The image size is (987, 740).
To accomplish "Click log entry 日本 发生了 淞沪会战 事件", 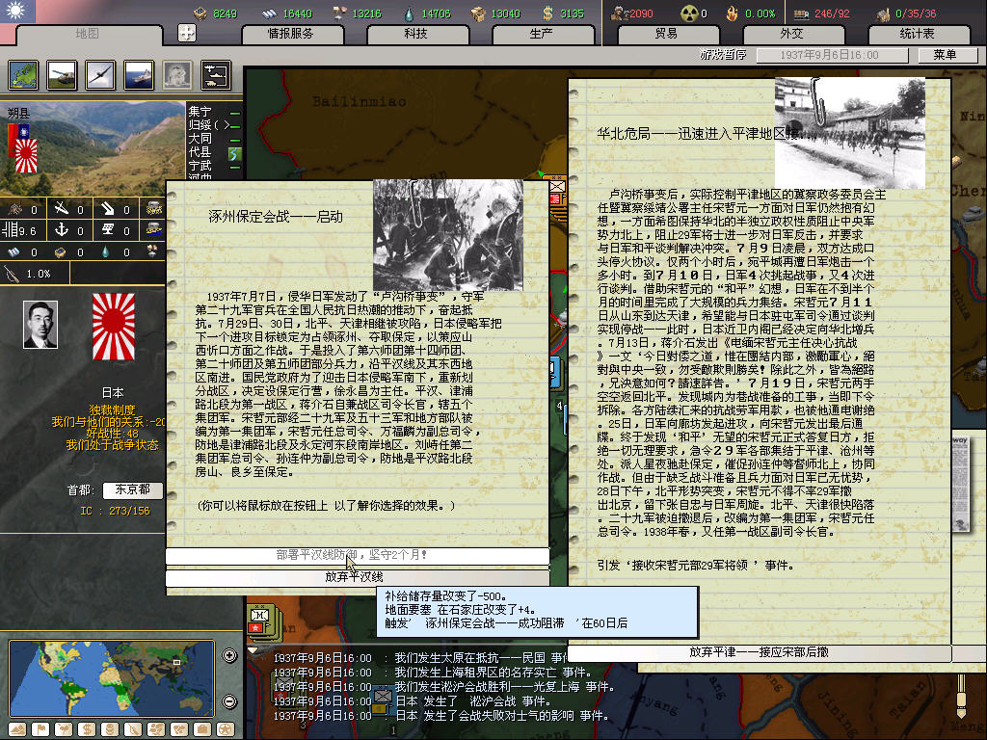I will [413, 701].
